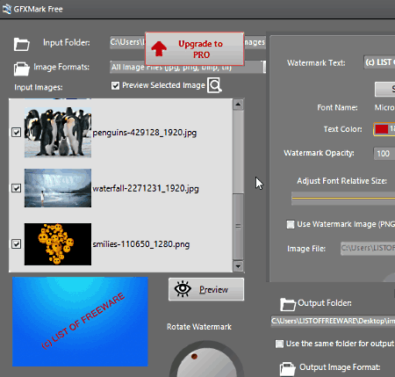395x377 pixels.
Task: Click the magnifier preview icon
Action: [214, 85]
